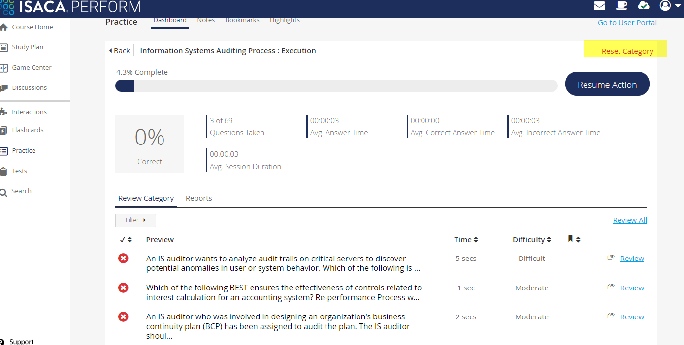
Task: Sort questions by Difficulty column
Action: pos(531,240)
